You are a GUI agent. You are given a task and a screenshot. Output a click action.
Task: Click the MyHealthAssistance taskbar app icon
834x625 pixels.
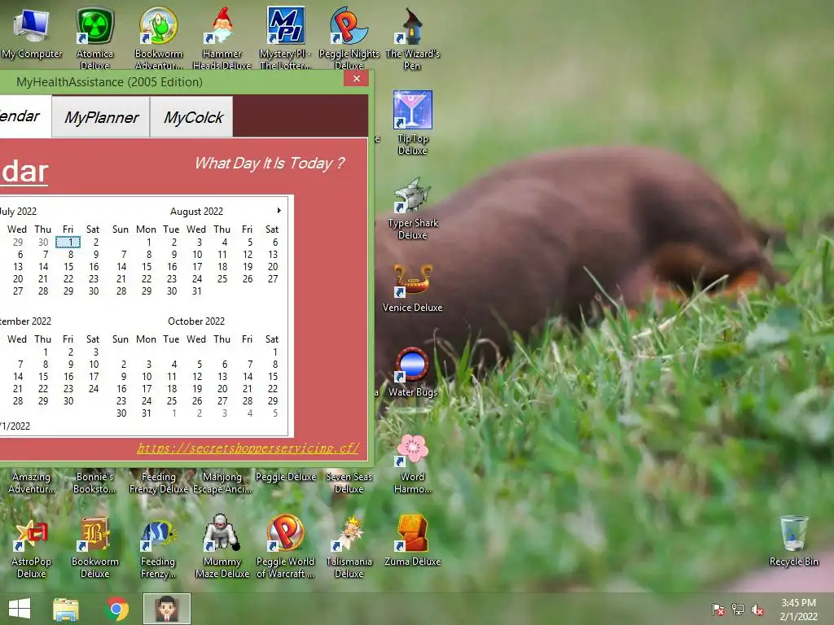(166, 609)
